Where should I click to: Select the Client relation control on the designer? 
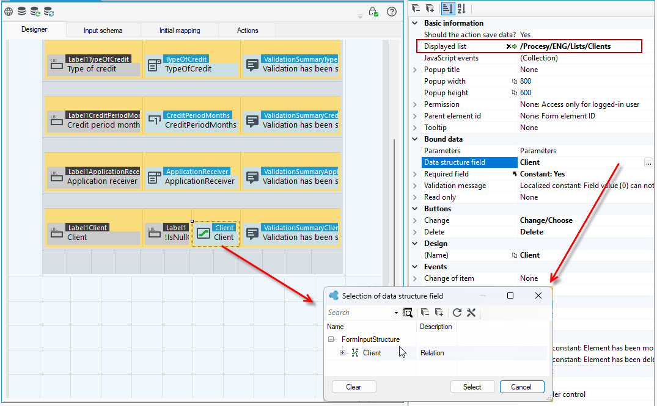point(216,233)
